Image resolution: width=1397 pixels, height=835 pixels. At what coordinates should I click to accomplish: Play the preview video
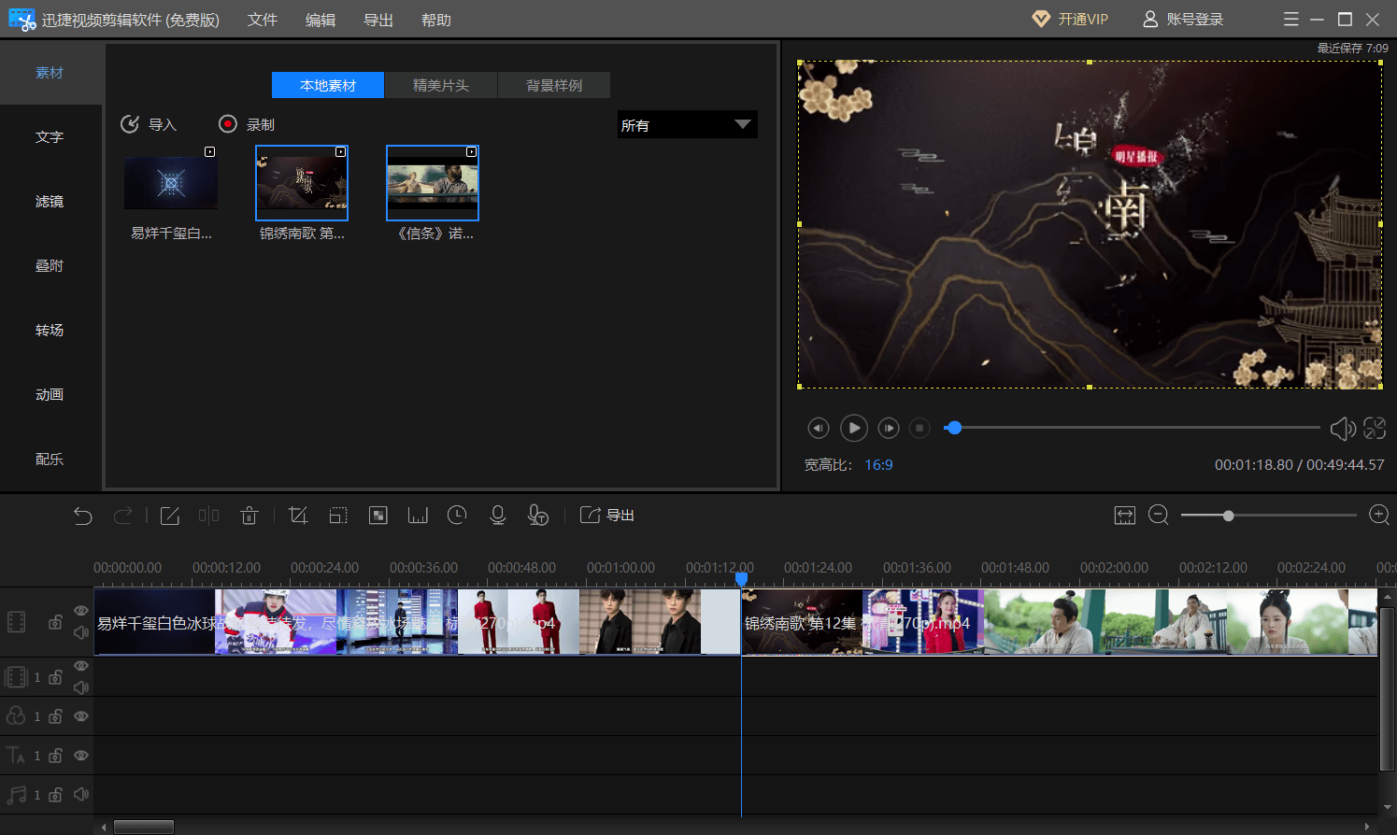pos(854,428)
